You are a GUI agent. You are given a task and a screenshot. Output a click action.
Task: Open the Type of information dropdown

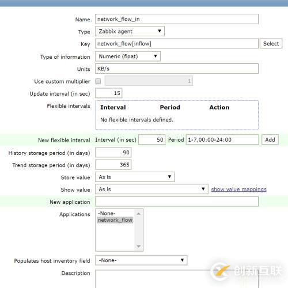coord(128,56)
